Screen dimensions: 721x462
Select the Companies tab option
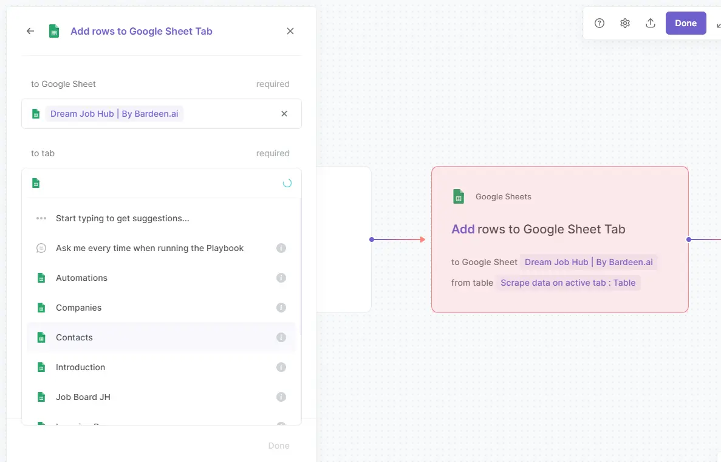point(162,308)
